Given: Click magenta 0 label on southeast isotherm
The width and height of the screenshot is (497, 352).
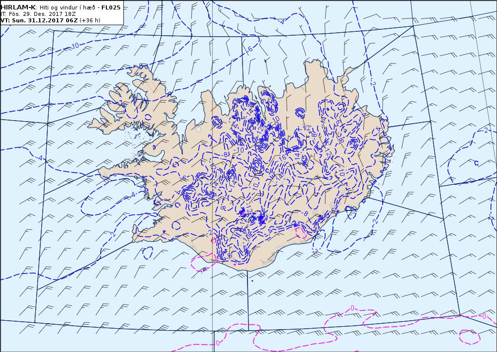Looking at the screenshot, I should 352,308.
